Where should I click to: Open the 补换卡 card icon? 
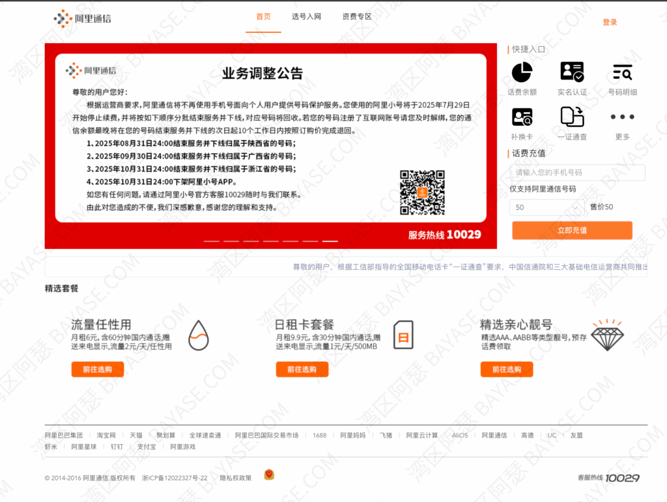522,117
